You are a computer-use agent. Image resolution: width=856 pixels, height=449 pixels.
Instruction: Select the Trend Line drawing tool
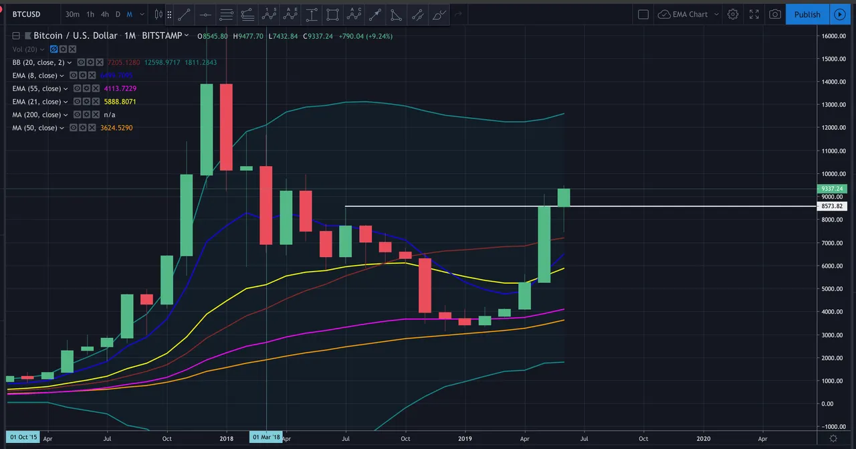pyautogui.click(x=184, y=14)
